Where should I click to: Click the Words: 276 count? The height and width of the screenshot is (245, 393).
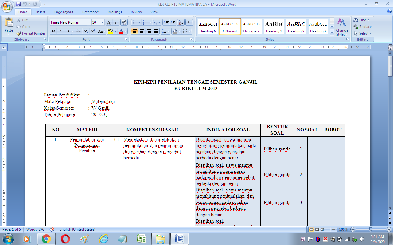pos(35,229)
